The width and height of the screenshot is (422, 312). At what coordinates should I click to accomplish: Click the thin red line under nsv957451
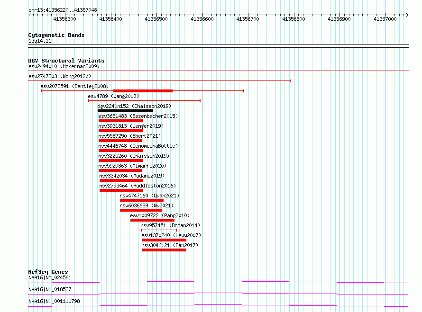click(159, 230)
